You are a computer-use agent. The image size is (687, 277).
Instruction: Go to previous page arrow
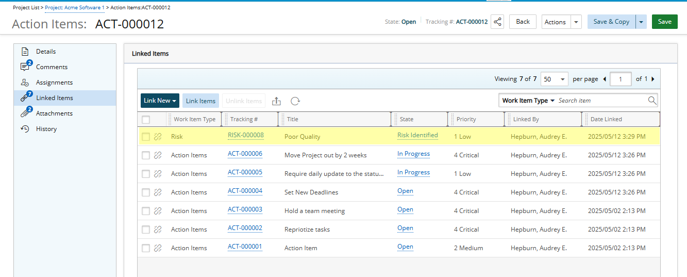tap(604, 79)
